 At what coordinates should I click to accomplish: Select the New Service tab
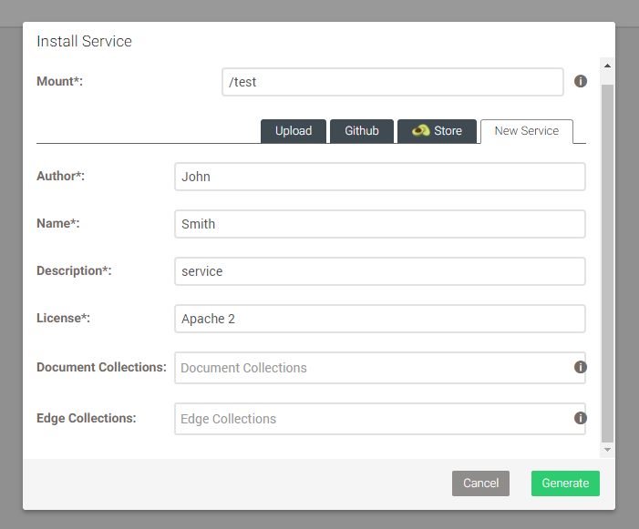click(x=526, y=131)
